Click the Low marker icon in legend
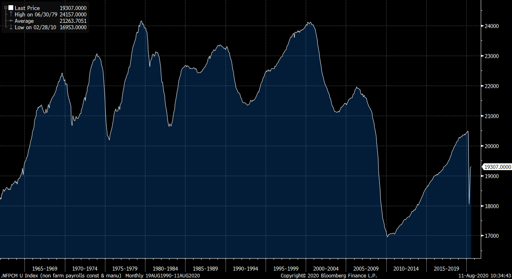This screenshot has height=279, width=512. pyautogui.click(x=11, y=27)
